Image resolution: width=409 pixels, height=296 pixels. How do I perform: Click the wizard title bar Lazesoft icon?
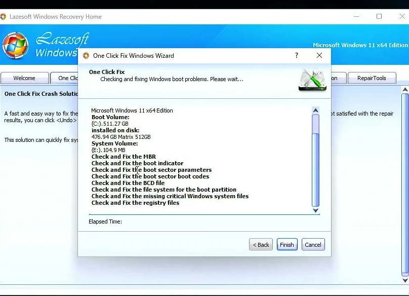pyautogui.click(x=86, y=56)
